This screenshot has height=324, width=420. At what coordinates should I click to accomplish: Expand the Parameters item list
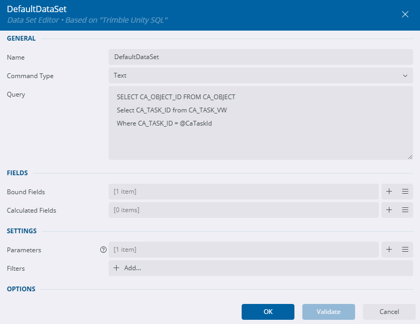[x=243, y=250]
